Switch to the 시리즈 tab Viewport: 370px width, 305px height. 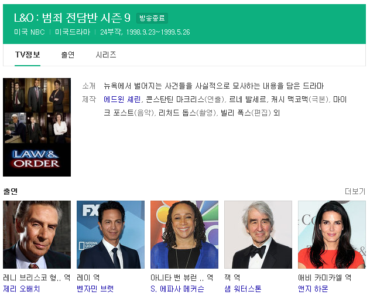click(106, 55)
